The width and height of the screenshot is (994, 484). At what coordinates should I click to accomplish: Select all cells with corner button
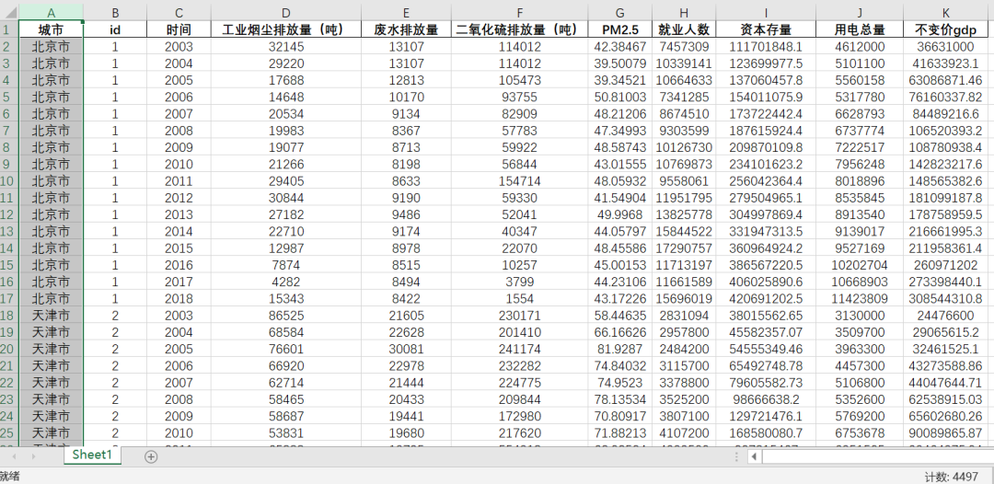pyautogui.click(x=9, y=13)
